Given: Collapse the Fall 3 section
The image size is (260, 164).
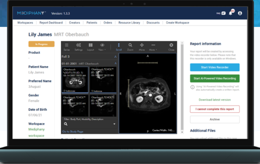Looking at the screenshot, I should click(115, 57).
